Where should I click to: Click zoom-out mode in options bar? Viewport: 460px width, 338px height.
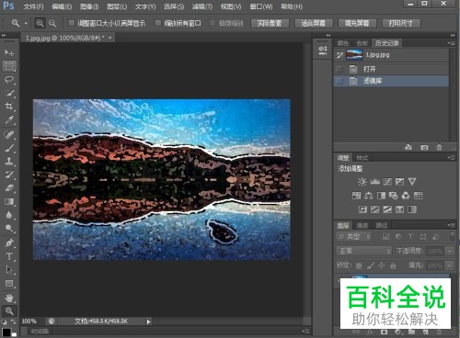point(52,23)
